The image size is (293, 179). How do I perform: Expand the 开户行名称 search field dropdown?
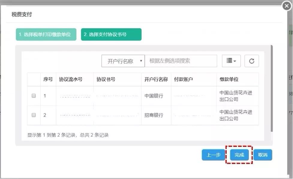[x=123, y=61]
